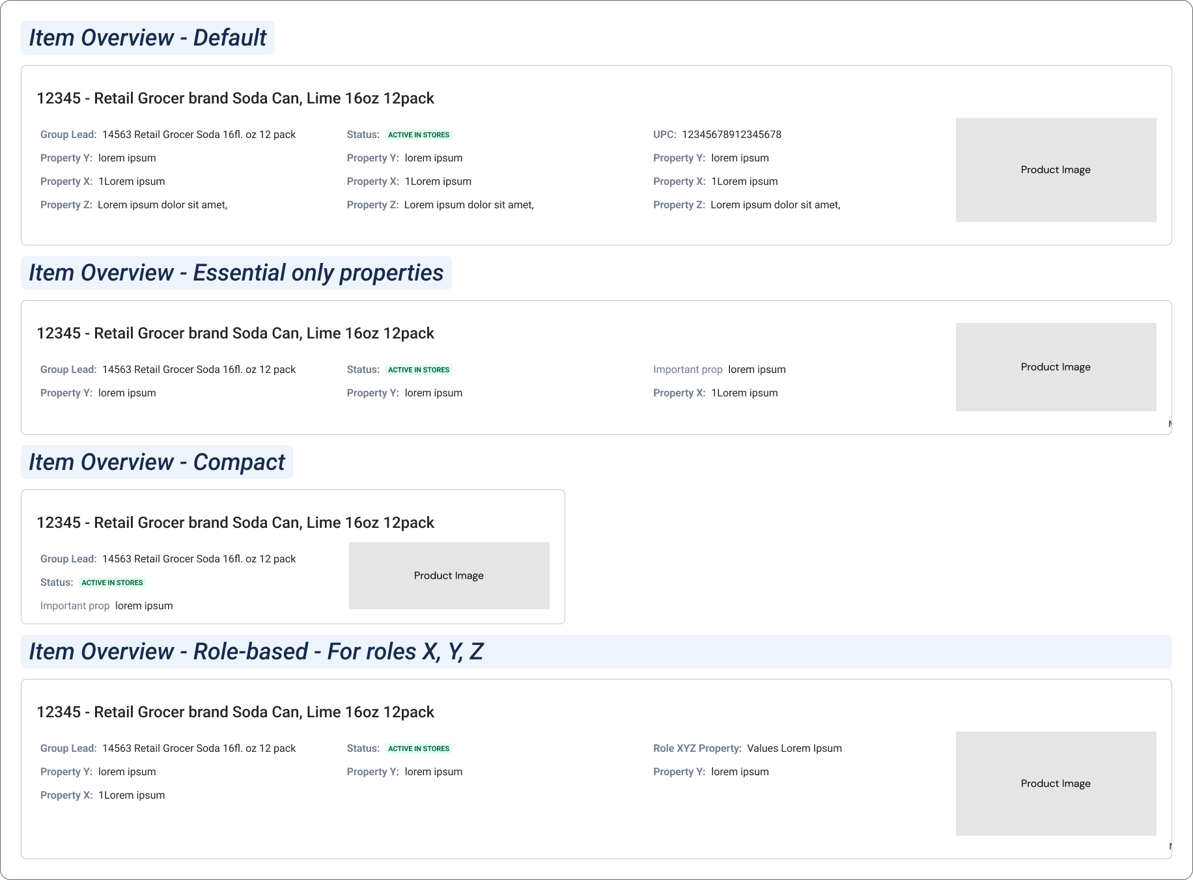The height and width of the screenshot is (880, 1193).
Task: Select the 'Item Overview - Default' heading
Action: coord(148,38)
